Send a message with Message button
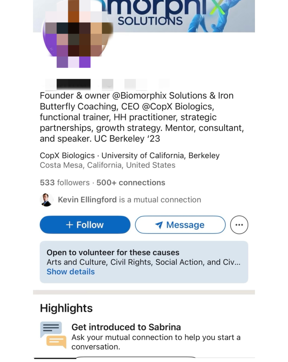 pyautogui.click(x=180, y=225)
